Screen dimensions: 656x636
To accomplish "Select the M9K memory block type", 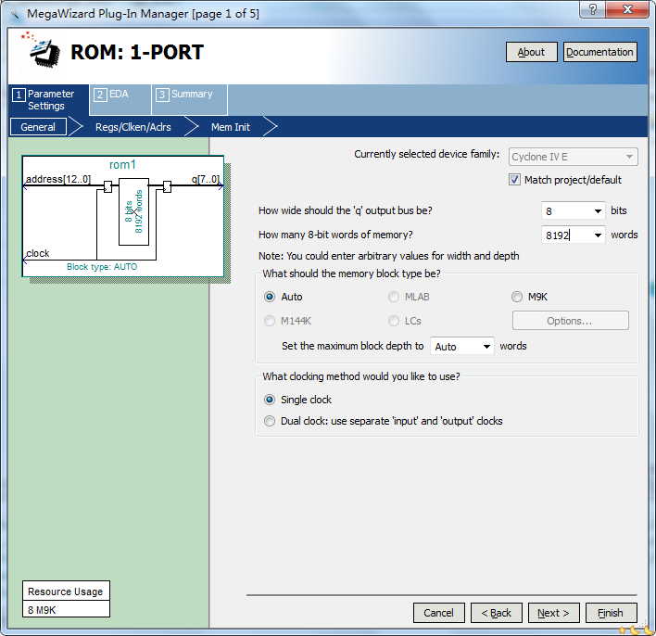I will coord(517,297).
